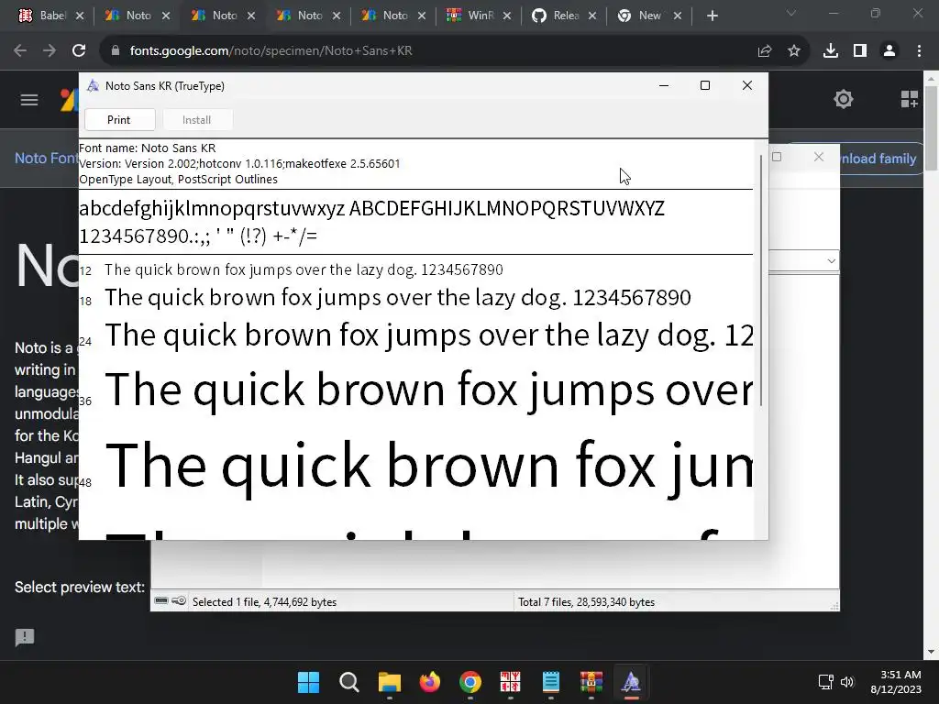Click the browser page vertical scrollbar
This screenshot has width=939, height=704.
tap(931, 127)
